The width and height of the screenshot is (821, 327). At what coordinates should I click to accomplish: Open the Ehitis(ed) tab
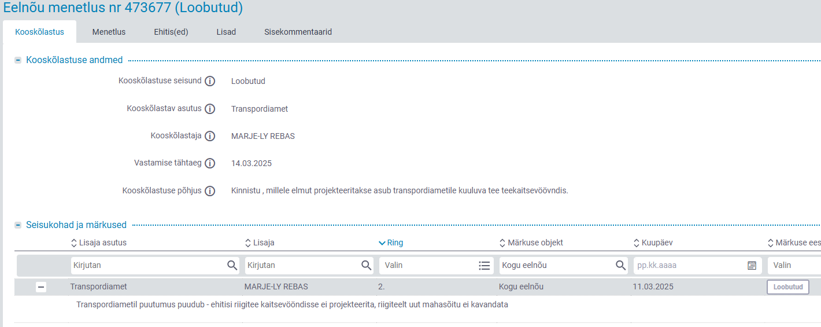click(x=171, y=32)
